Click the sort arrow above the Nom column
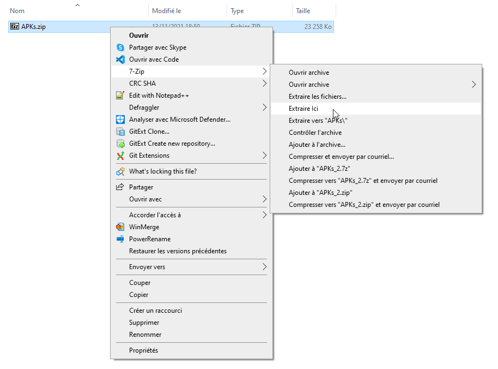This screenshot has height=369, width=498. click(x=77, y=5)
